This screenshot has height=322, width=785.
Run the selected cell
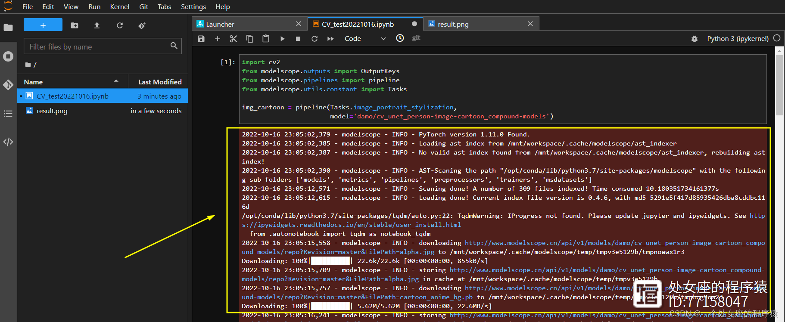[x=282, y=39]
